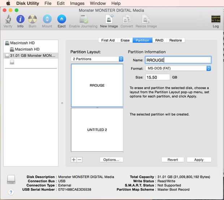
Task: Select the unnamed volume under Monster disk
Action: coord(12,62)
